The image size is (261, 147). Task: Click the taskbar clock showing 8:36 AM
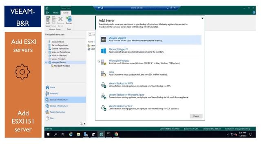pyautogui.click(x=242, y=134)
